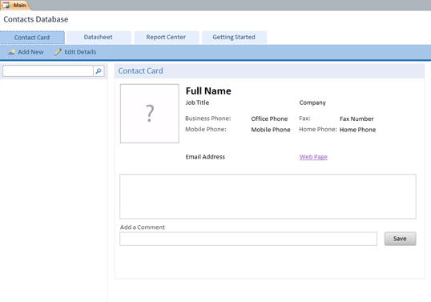Open the Web Page link
Image resolution: width=431 pixels, height=302 pixels.
[313, 157]
